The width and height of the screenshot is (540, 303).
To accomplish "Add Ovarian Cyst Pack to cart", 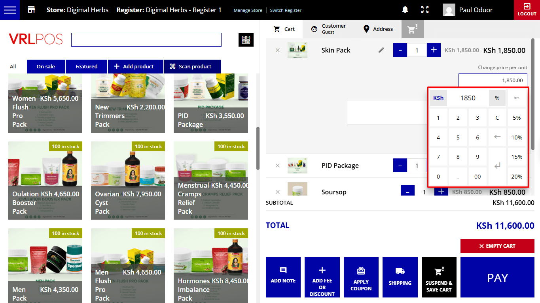I will point(128,181).
